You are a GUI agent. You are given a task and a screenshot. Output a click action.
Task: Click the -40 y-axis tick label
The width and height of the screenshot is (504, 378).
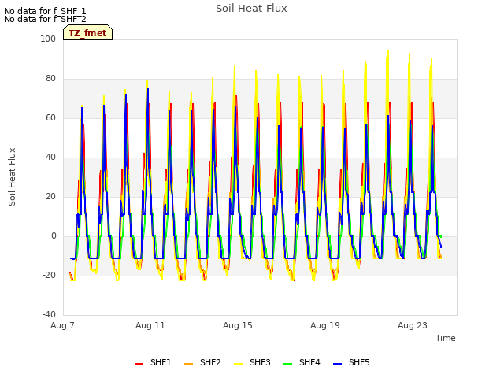coord(49,315)
